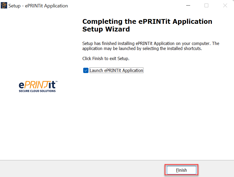Close the ePRINTit Setup window

pyautogui.click(x=225, y=6)
